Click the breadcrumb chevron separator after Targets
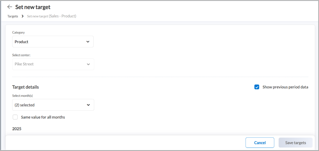319x151 pixels. 22,16
